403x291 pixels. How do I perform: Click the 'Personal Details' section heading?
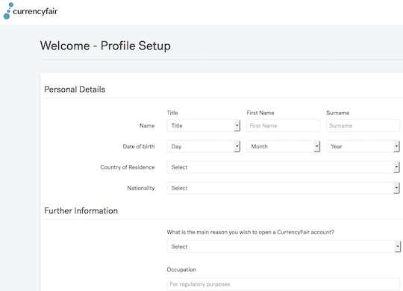coord(75,90)
